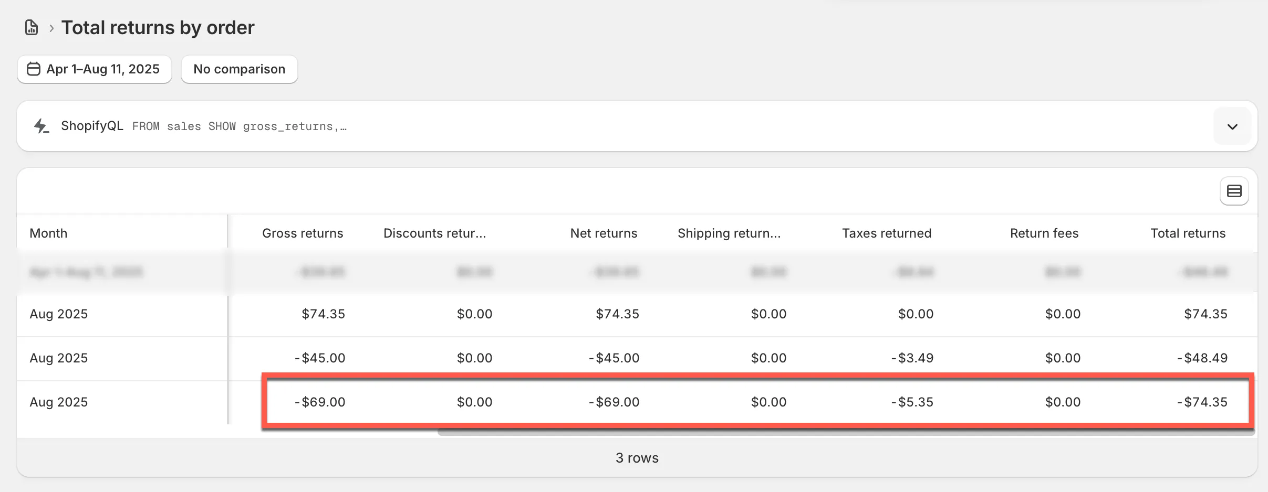This screenshot has height=492, width=1268.
Task: Select the Month column header
Action: click(x=48, y=233)
